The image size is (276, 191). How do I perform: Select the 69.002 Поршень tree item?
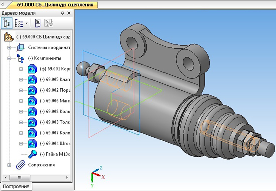(x=55, y=90)
